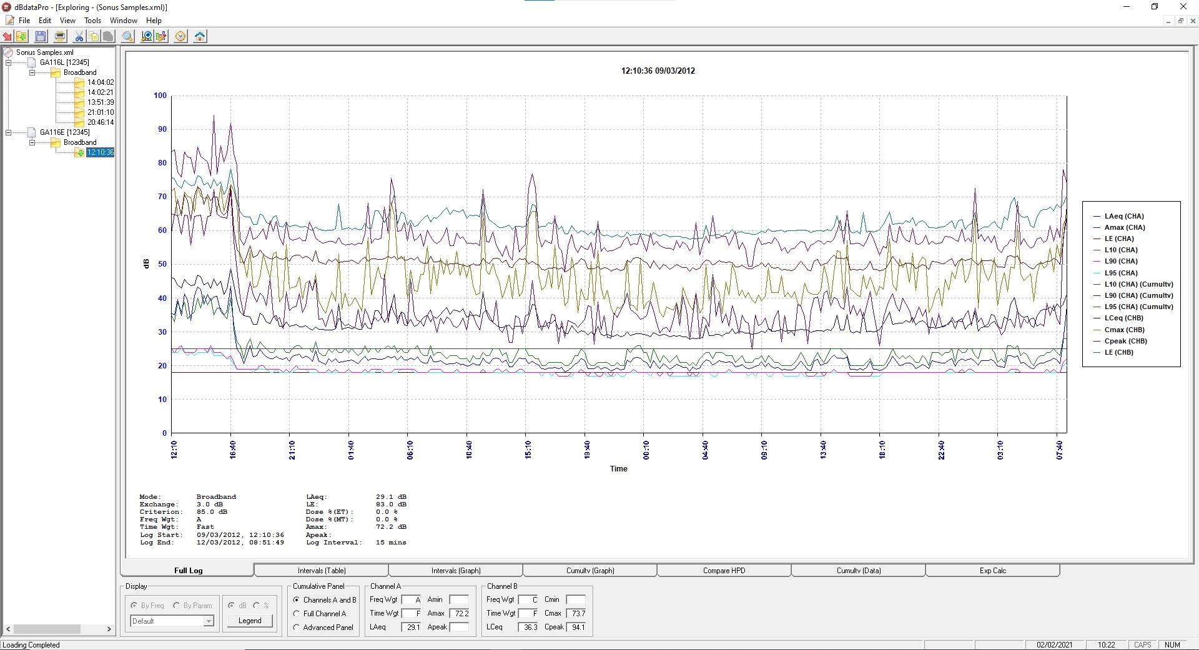Click the scissors cut icon
This screenshot has height=650, width=1199.
pyautogui.click(x=79, y=36)
